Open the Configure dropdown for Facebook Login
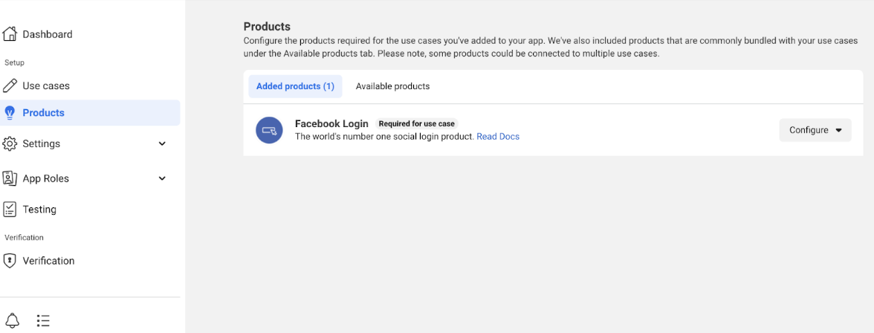 tap(815, 130)
